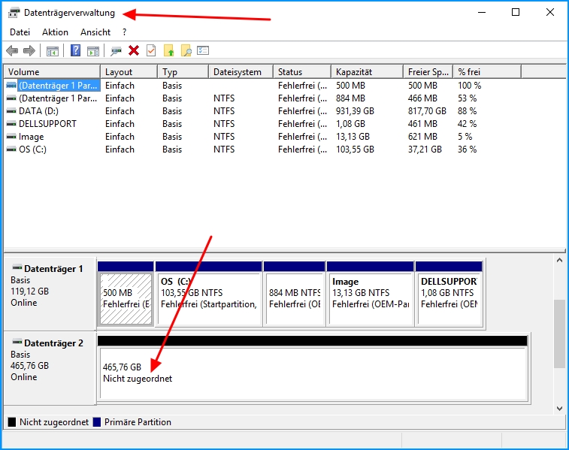Click the folder icon with green arrow
This screenshot has height=450, width=569.
point(169,51)
